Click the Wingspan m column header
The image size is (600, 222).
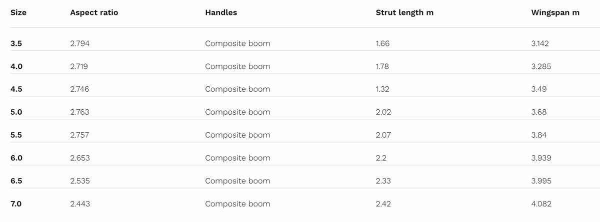(555, 12)
